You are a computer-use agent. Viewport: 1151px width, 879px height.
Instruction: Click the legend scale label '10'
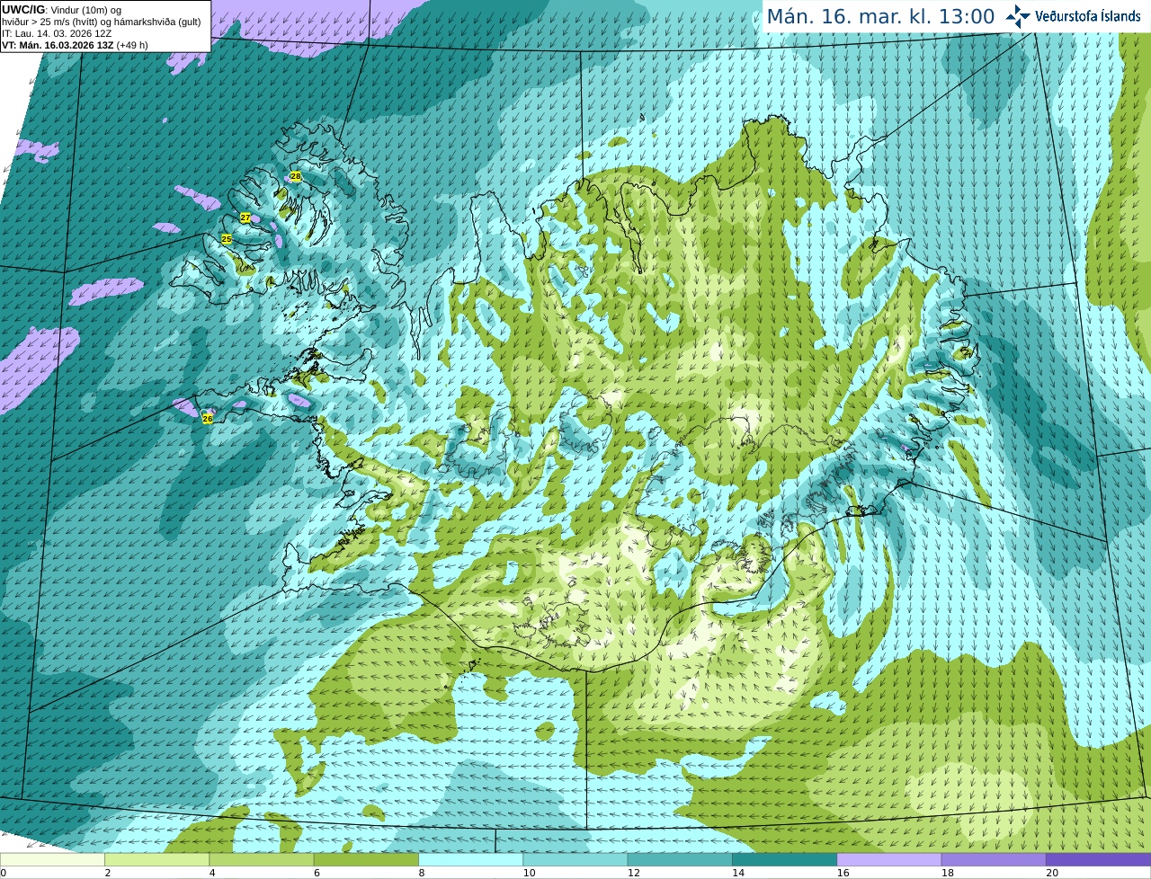(529, 873)
